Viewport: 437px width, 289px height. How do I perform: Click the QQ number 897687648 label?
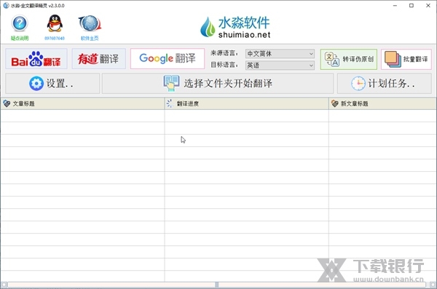tap(55, 38)
